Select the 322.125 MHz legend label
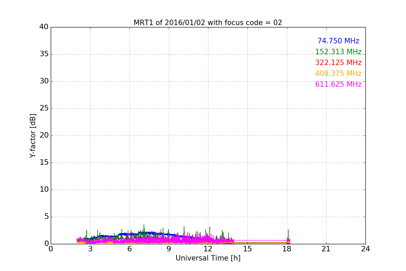 [x=338, y=63]
